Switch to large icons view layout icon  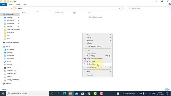(169, 90)
